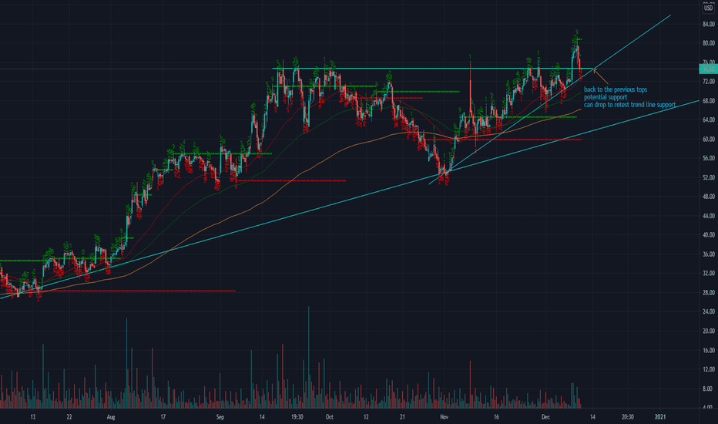Viewport: 718px width, 424px height.
Task: Click the highlighted current price label
Action: click(x=709, y=69)
